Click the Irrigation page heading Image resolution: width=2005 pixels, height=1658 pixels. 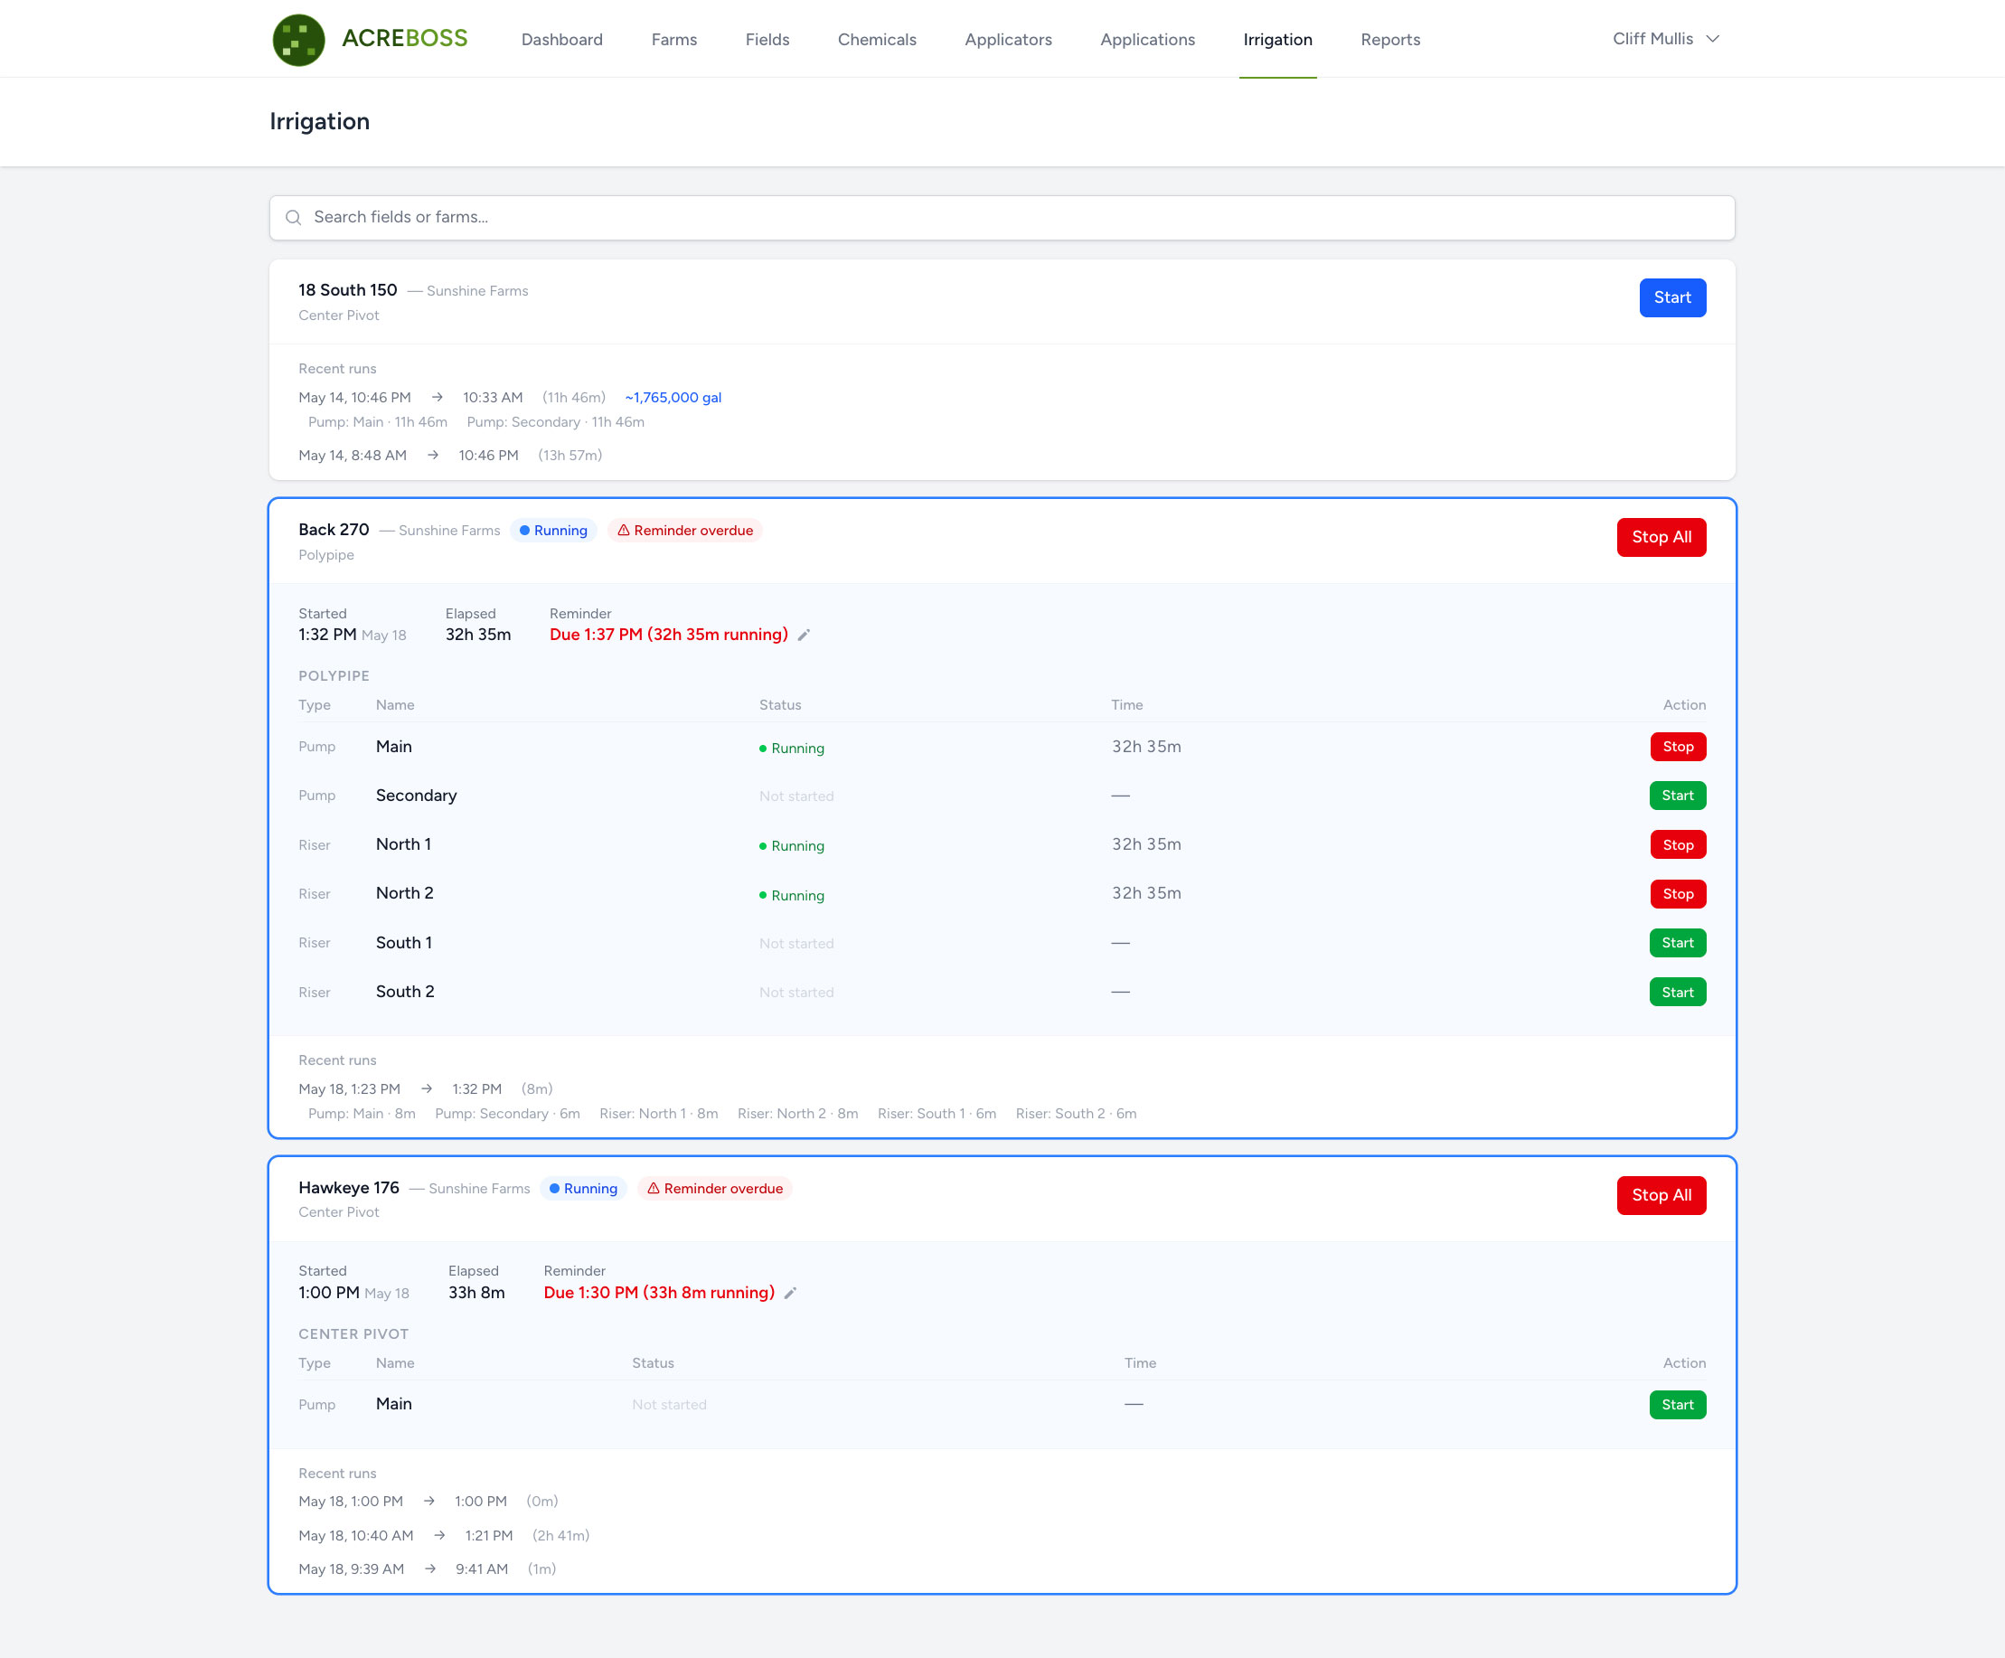319,121
